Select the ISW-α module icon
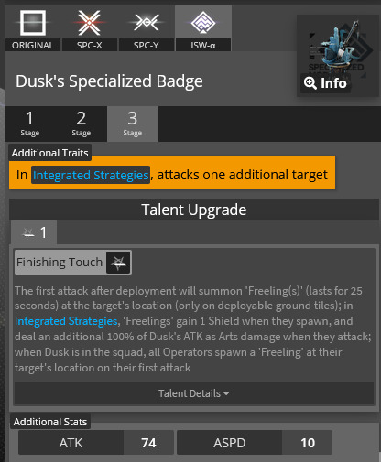Screen dimensions: 381x462 click(203, 22)
